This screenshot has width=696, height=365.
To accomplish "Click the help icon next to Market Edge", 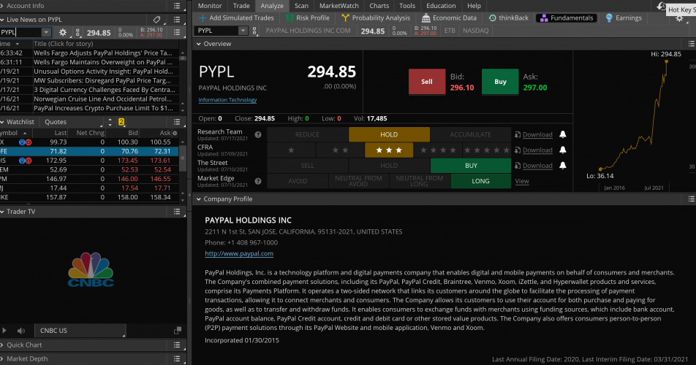I will [x=258, y=181].
